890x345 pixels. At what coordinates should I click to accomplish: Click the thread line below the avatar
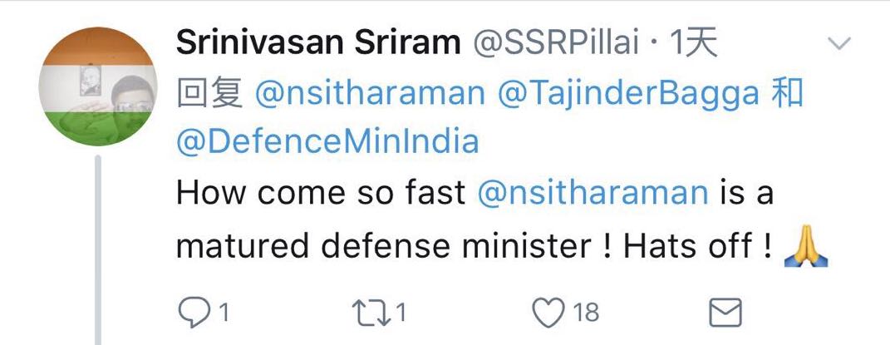coord(99,249)
